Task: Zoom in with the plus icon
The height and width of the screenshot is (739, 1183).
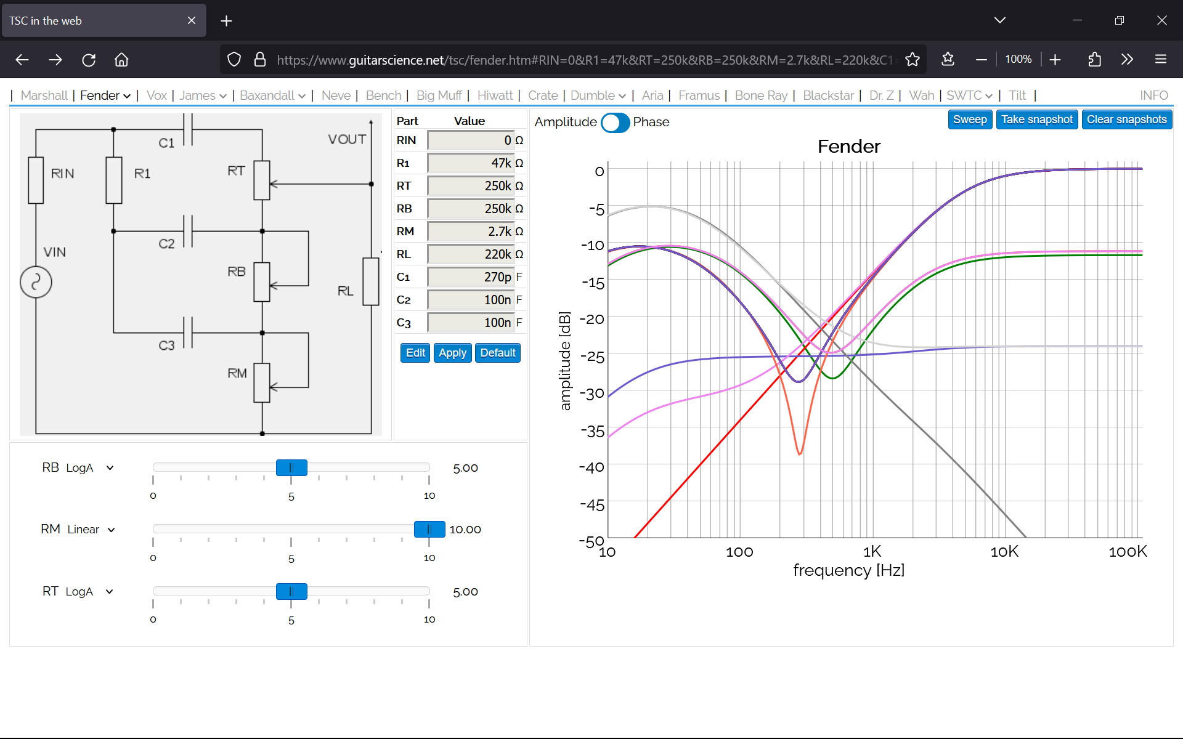Action: point(1055,60)
